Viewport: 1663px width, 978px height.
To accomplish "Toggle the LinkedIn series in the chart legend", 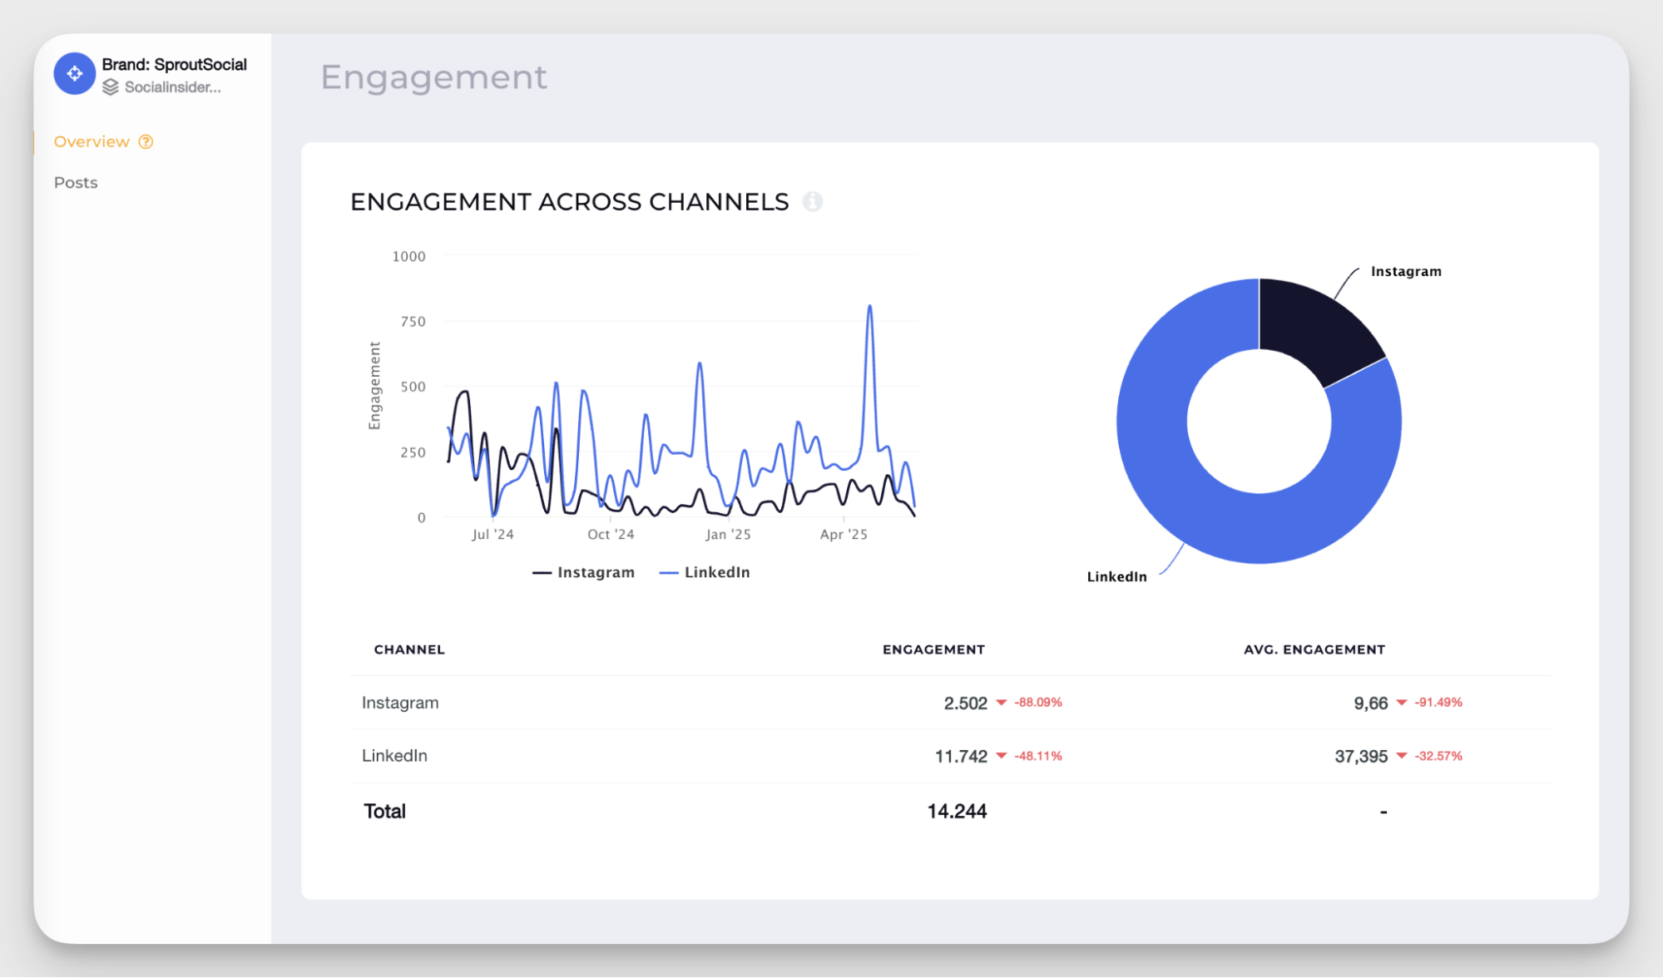I will pos(704,572).
